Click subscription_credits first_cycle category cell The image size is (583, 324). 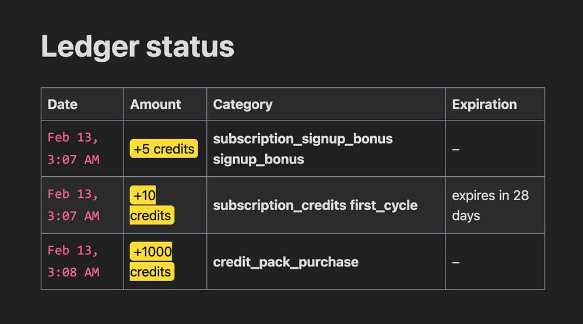(315, 205)
